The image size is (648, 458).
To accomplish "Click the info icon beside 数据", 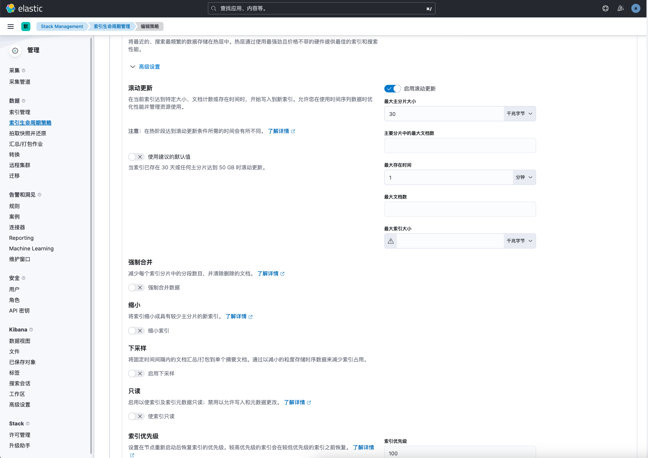I will coord(24,101).
